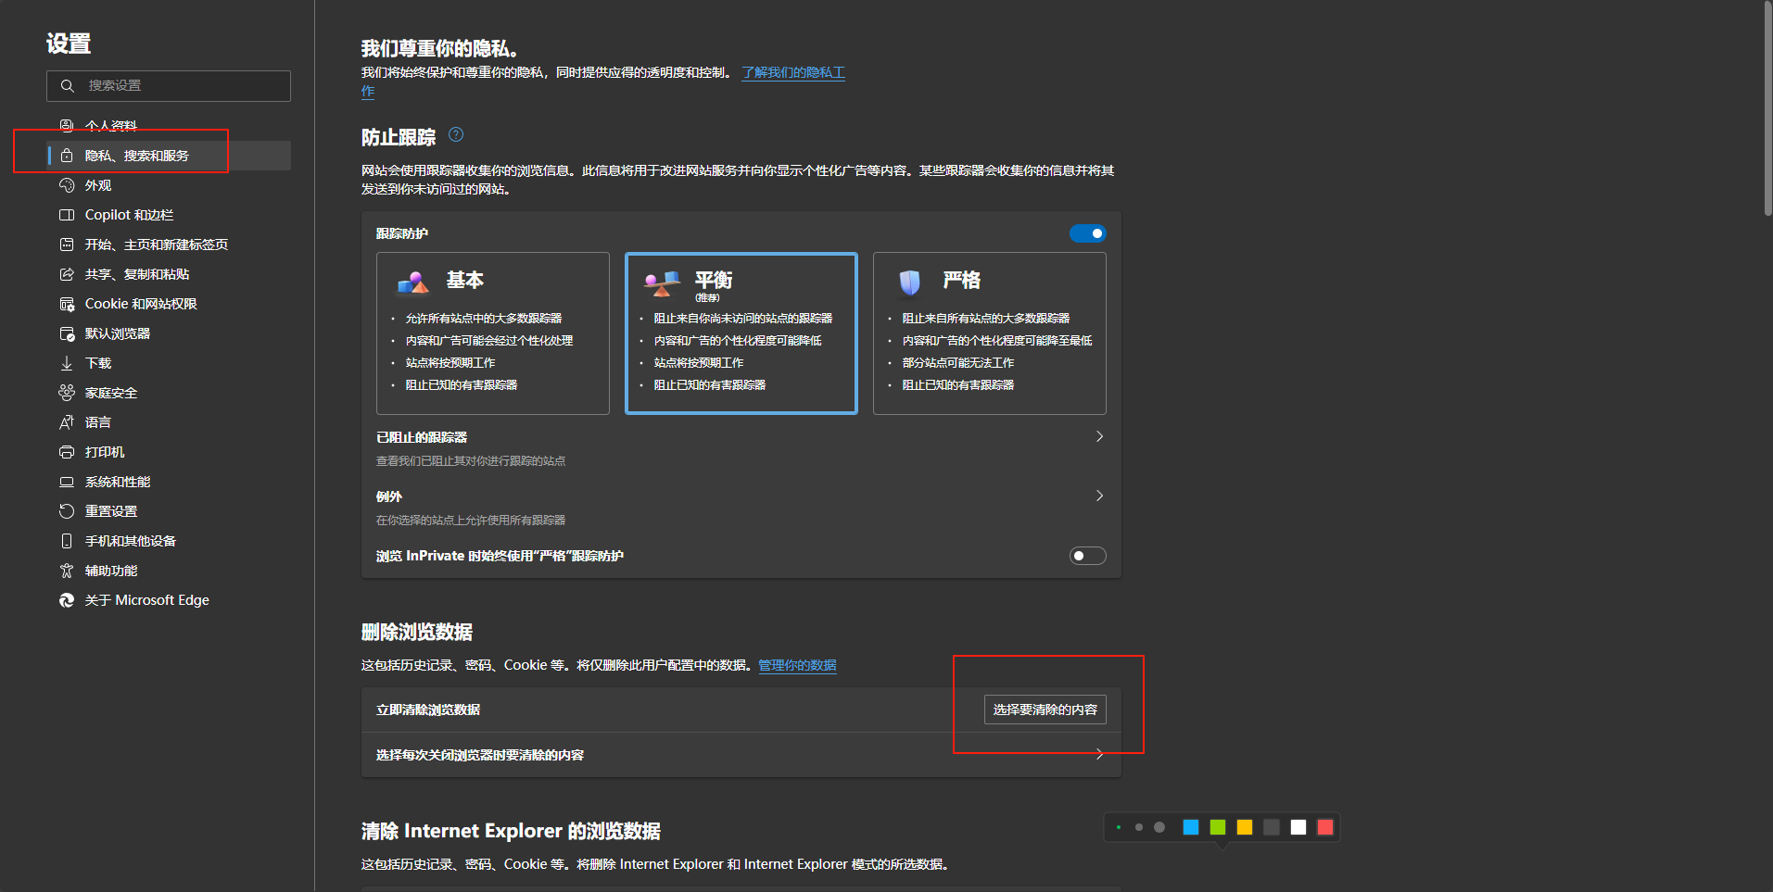
Task: Turn off the 跟踪防护 switch
Action: click(1088, 233)
